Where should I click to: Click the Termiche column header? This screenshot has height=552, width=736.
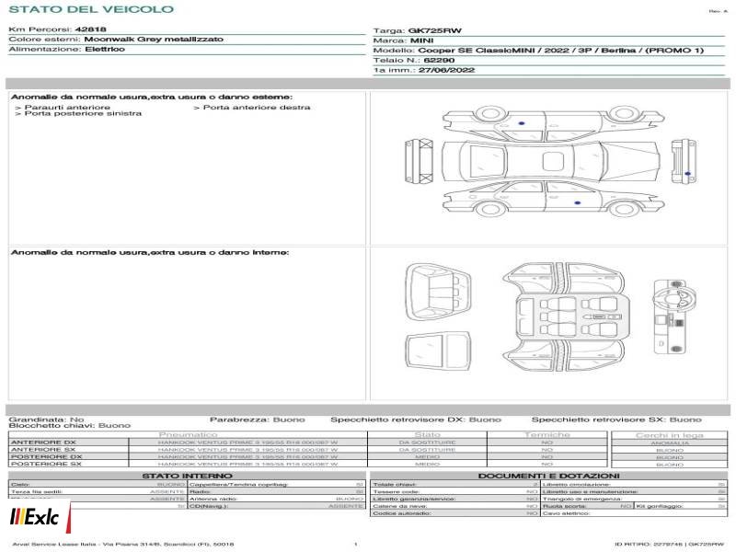click(547, 434)
